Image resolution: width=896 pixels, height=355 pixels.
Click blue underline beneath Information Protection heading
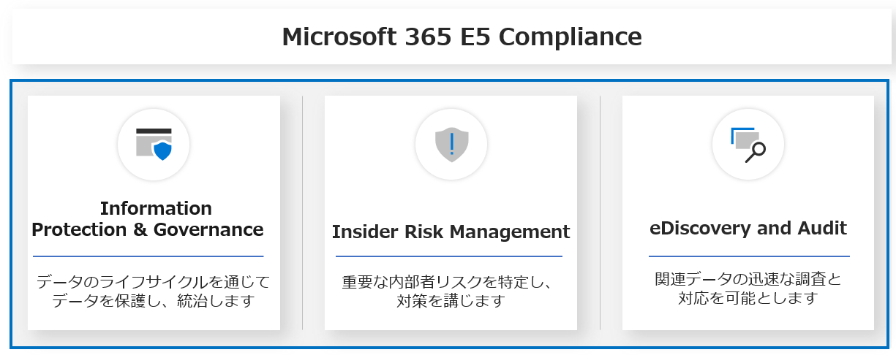(148, 256)
